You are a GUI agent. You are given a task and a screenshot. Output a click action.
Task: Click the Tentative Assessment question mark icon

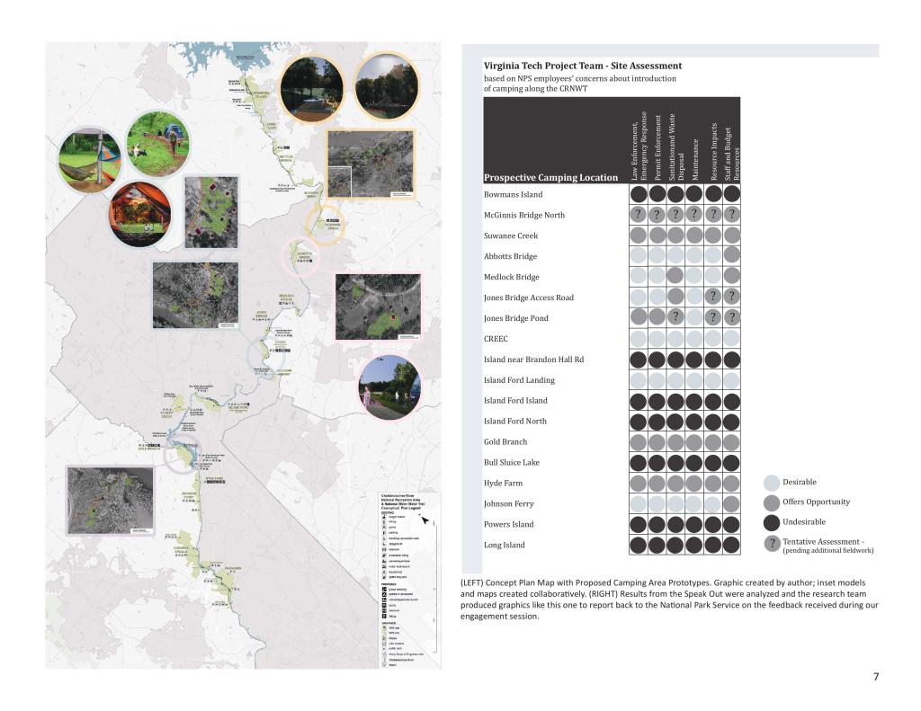click(772, 544)
